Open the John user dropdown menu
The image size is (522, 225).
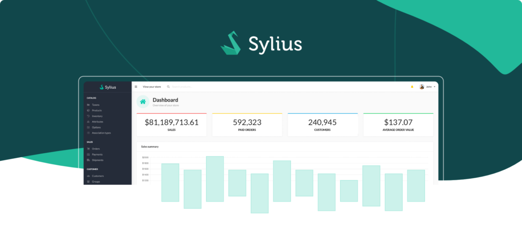431,87
